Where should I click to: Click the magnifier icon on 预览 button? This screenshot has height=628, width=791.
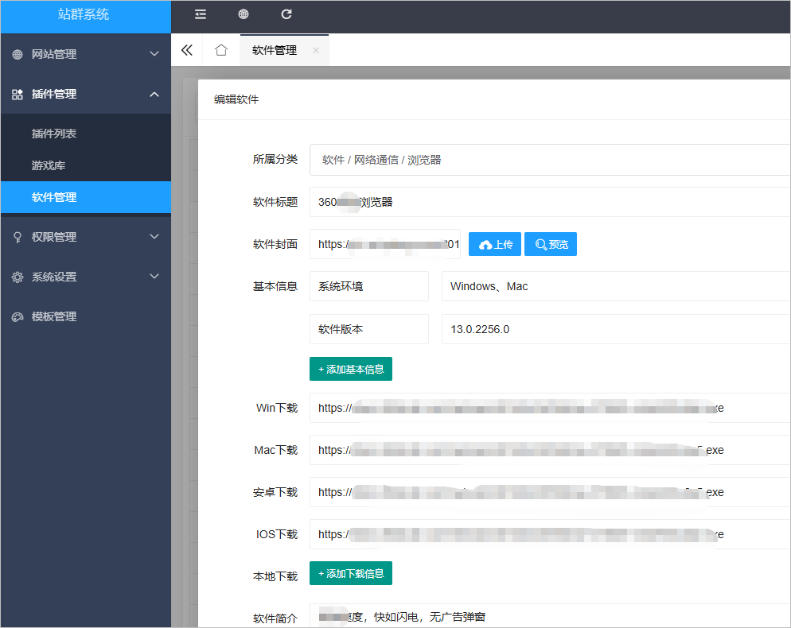[541, 245]
